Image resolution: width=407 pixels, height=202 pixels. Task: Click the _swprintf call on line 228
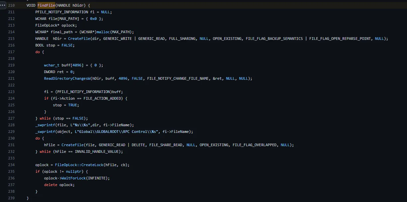45,125
